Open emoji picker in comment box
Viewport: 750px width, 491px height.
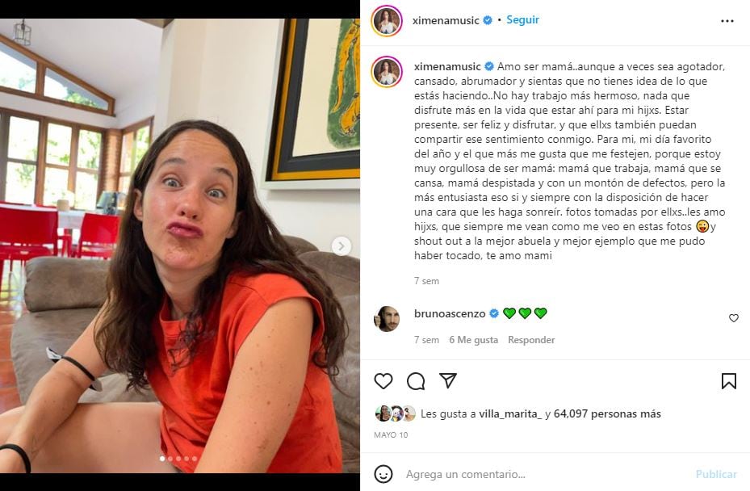383,474
